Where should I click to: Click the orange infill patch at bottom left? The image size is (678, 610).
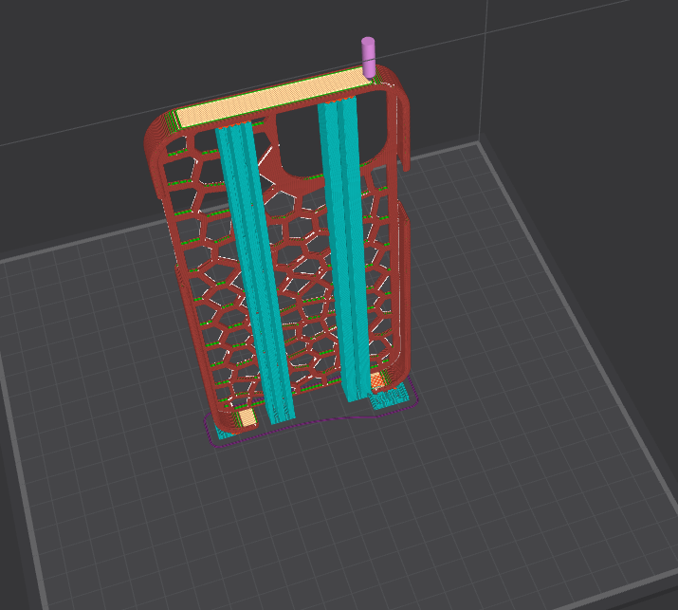247,417
